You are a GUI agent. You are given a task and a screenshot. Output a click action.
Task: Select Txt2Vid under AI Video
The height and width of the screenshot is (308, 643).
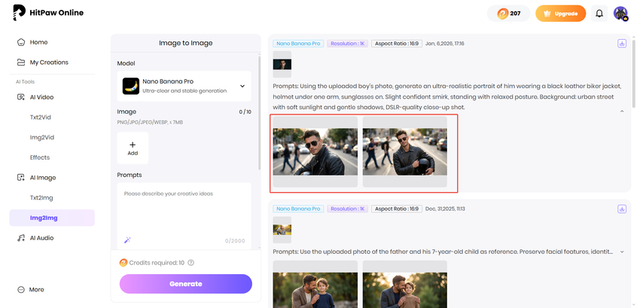pos(40,117)
